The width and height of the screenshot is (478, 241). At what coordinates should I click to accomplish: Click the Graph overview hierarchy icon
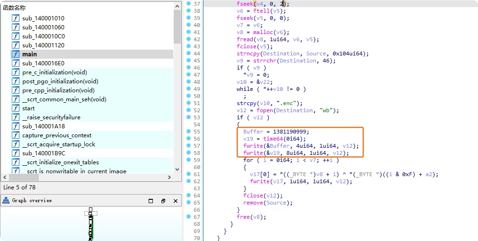pyautogui.click(x=6, y=201)
